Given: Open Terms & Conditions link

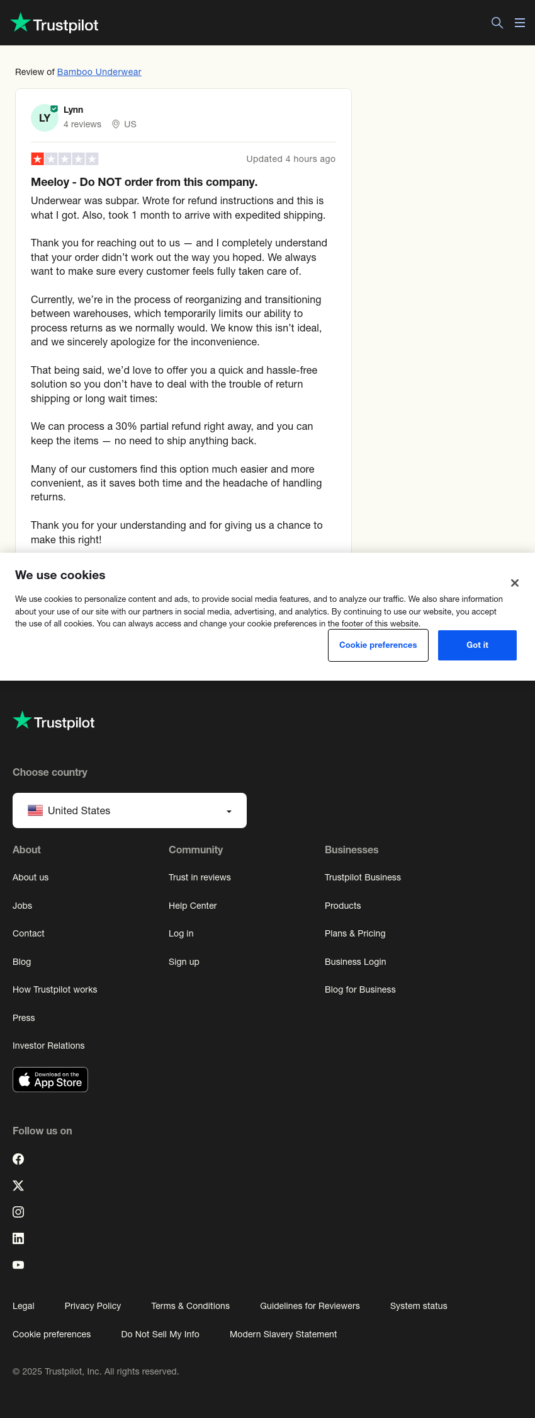Looking at the screenshot, I should pos(191,1306).
